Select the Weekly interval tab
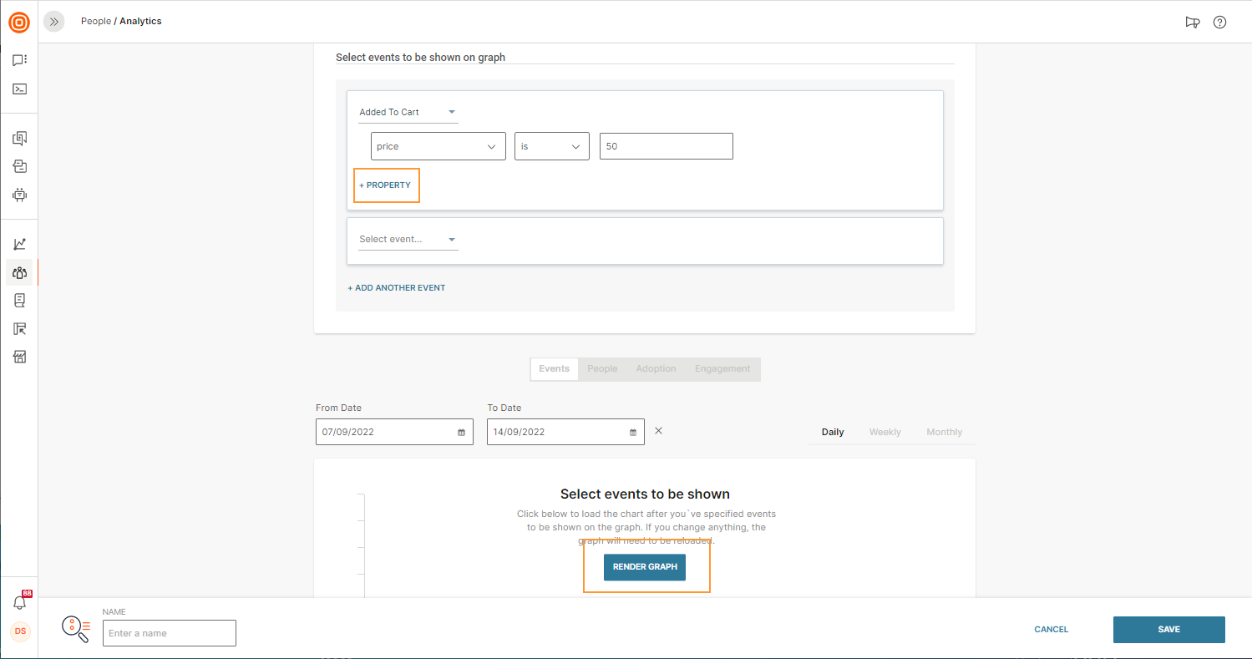 [x=885, y=432]
